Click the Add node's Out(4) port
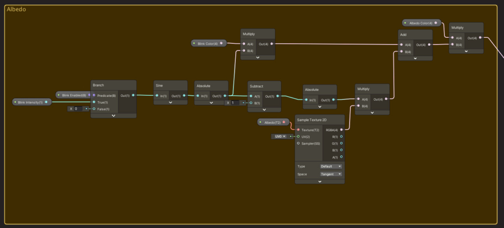The height and width of the screenshot is (228, 504). (x=429, y=45)
